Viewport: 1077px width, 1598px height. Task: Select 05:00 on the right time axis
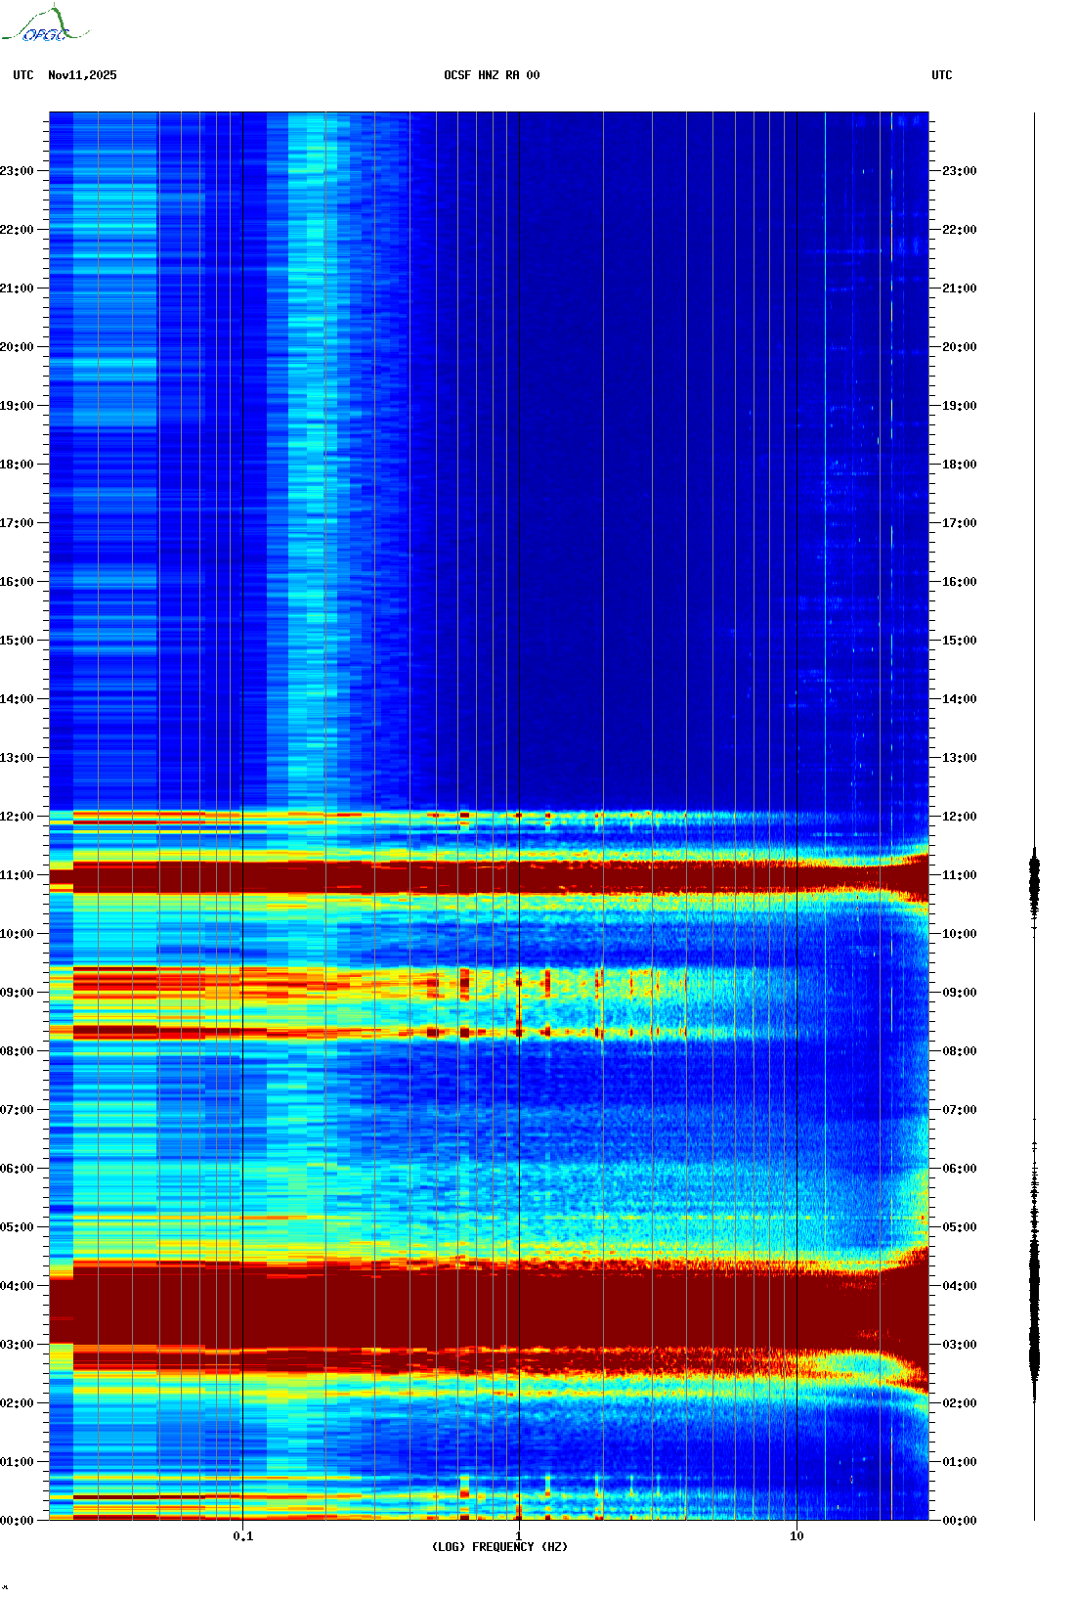click(x=960, y=1227)
